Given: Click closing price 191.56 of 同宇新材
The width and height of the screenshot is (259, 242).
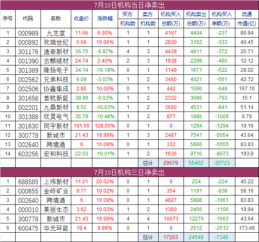Looking at the screenshot, I should pos(81,126).
